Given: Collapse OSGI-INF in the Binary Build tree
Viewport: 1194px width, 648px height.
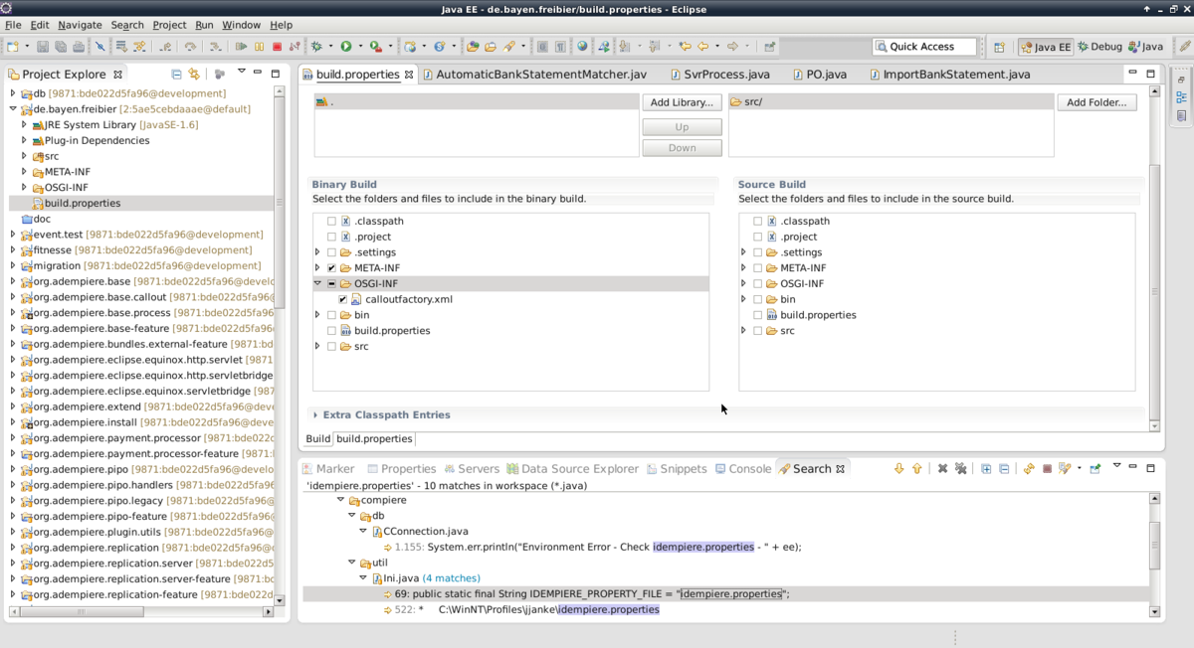Looking at the screenshot, I should point(318,284).
